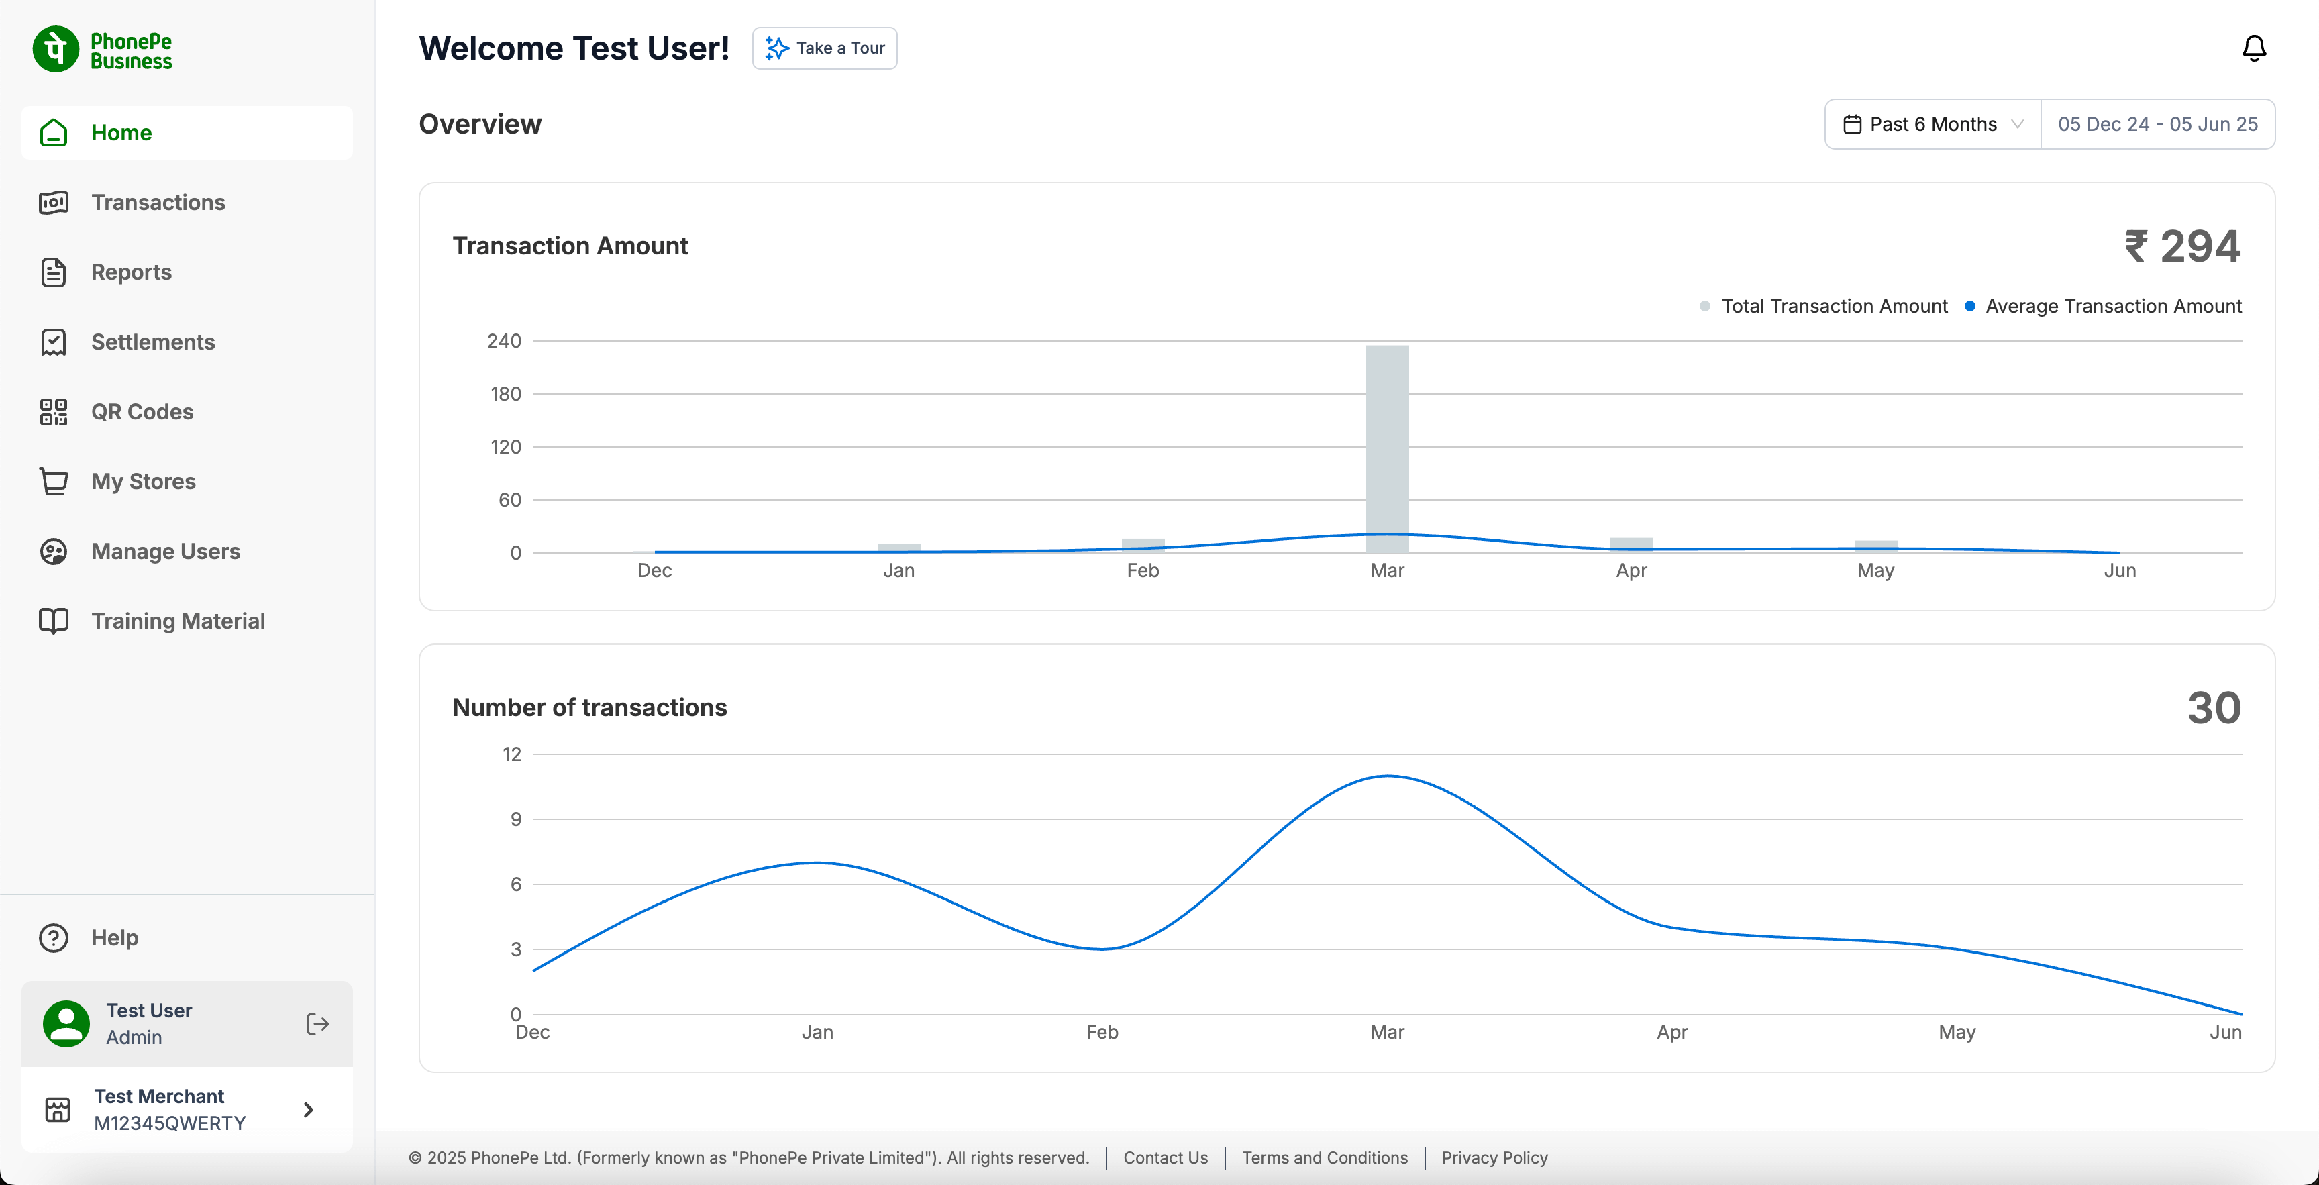Open the Terms and Conditions link
Image resolution: width=2319 pixels, height=1185 pixels.
pos(1325,1157)
